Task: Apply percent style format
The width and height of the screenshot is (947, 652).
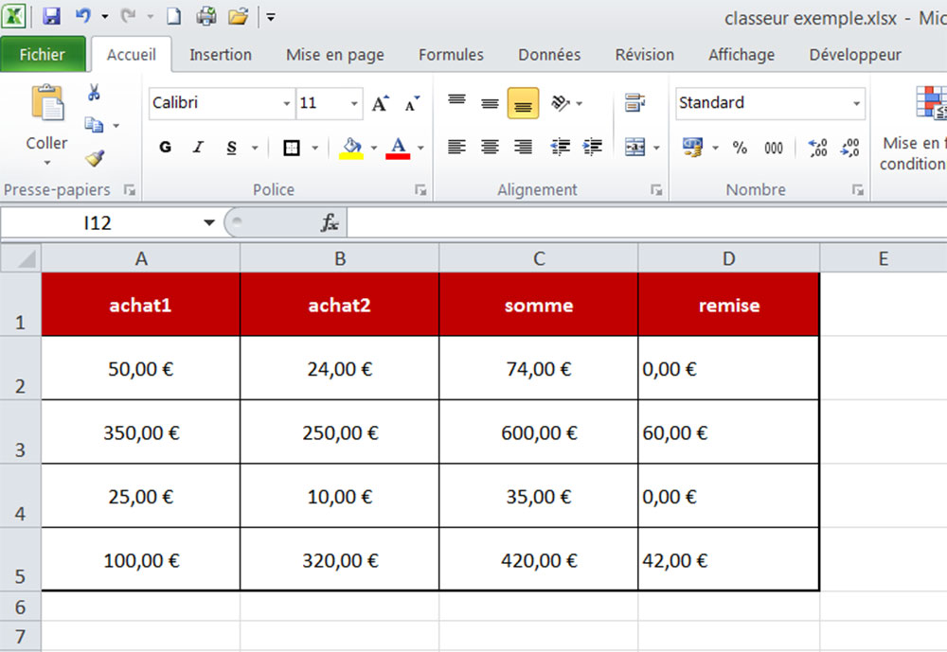Action: [x=740, y=148]
